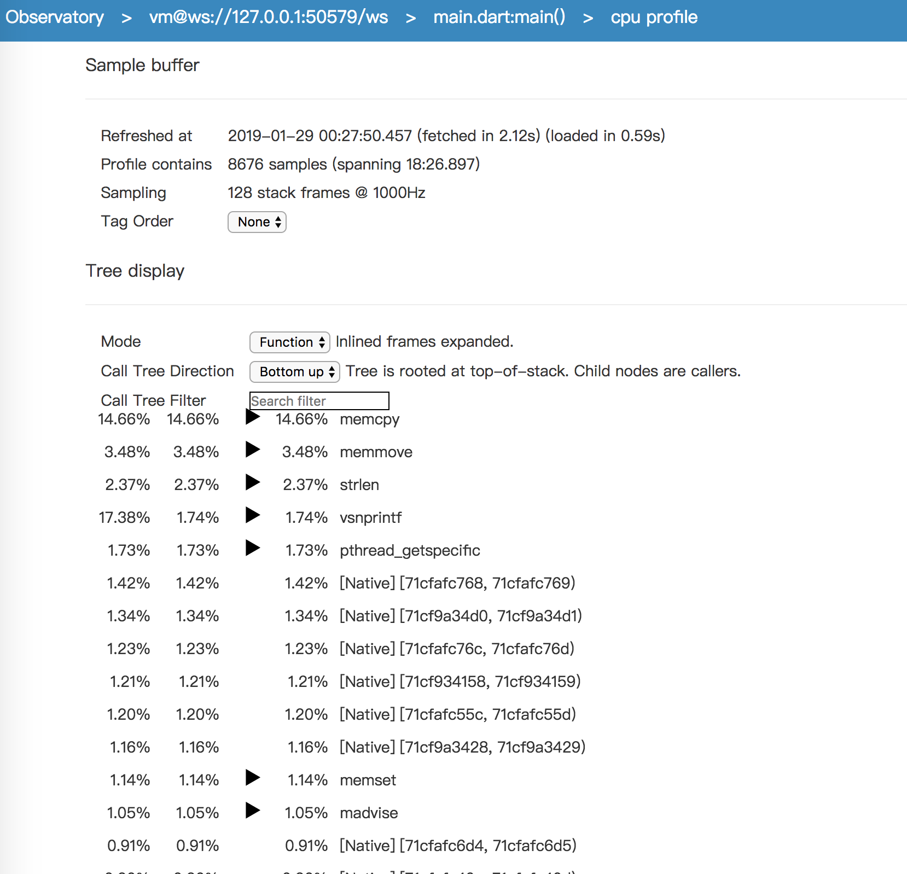Viewport: 907px width, 874px height.
Task: Select the [Native] [71cfafc768, 71cfafc769) row
Action: tap(457, 583)
